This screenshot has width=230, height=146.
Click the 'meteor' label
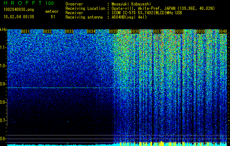(52, 11)
